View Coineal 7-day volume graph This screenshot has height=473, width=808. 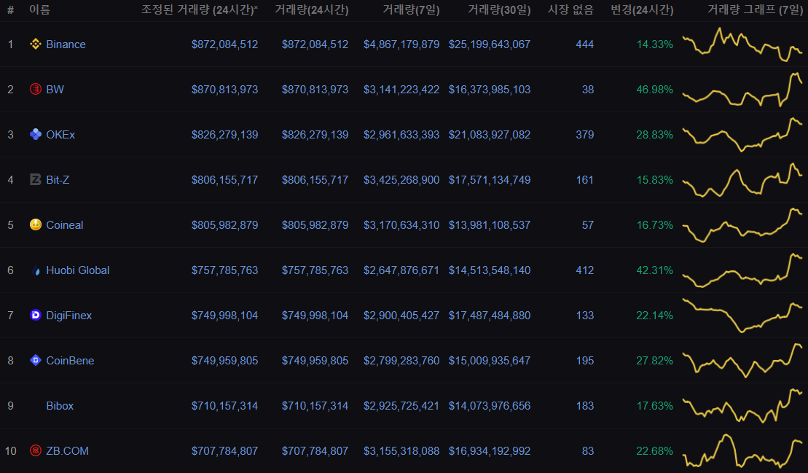pos(742,225)
